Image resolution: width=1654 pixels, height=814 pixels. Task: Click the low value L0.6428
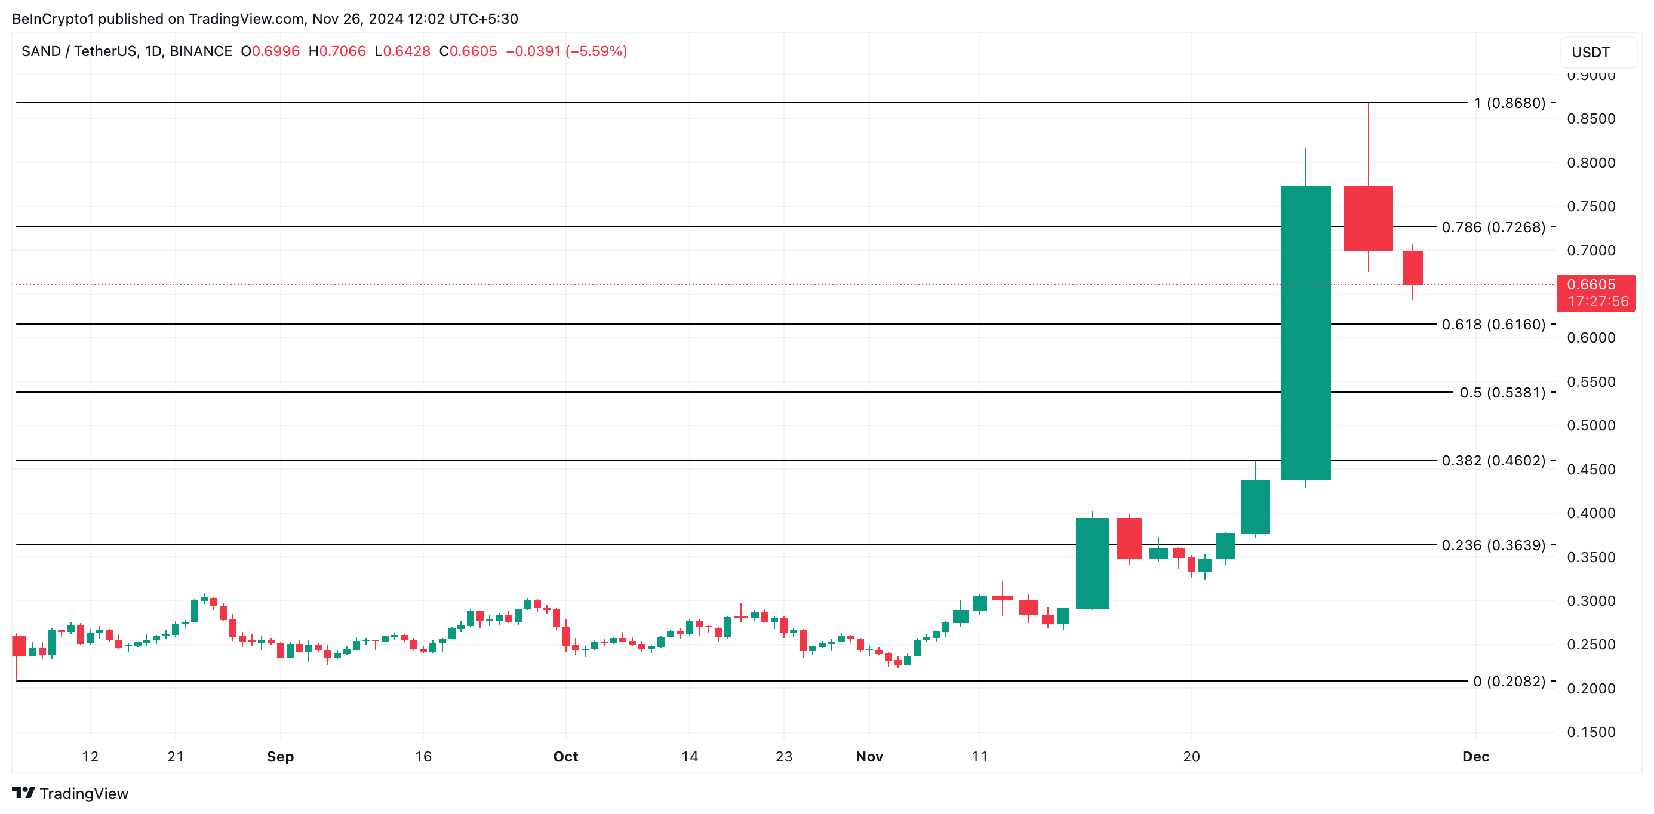402,51
